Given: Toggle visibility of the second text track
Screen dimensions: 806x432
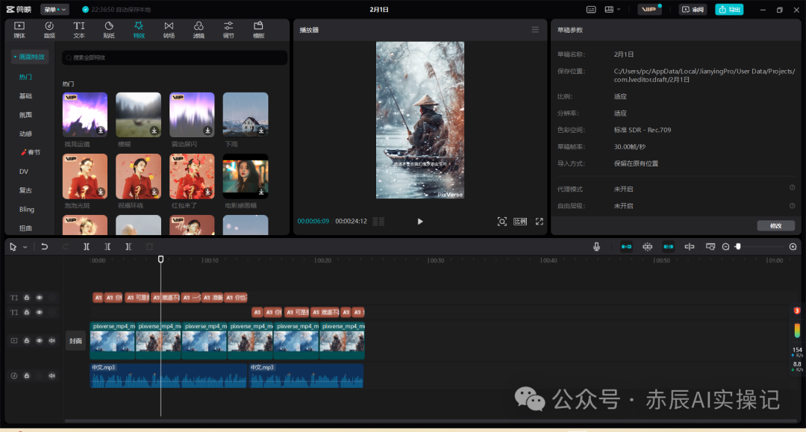Looking at the screenshot, I should pos(39,313).
